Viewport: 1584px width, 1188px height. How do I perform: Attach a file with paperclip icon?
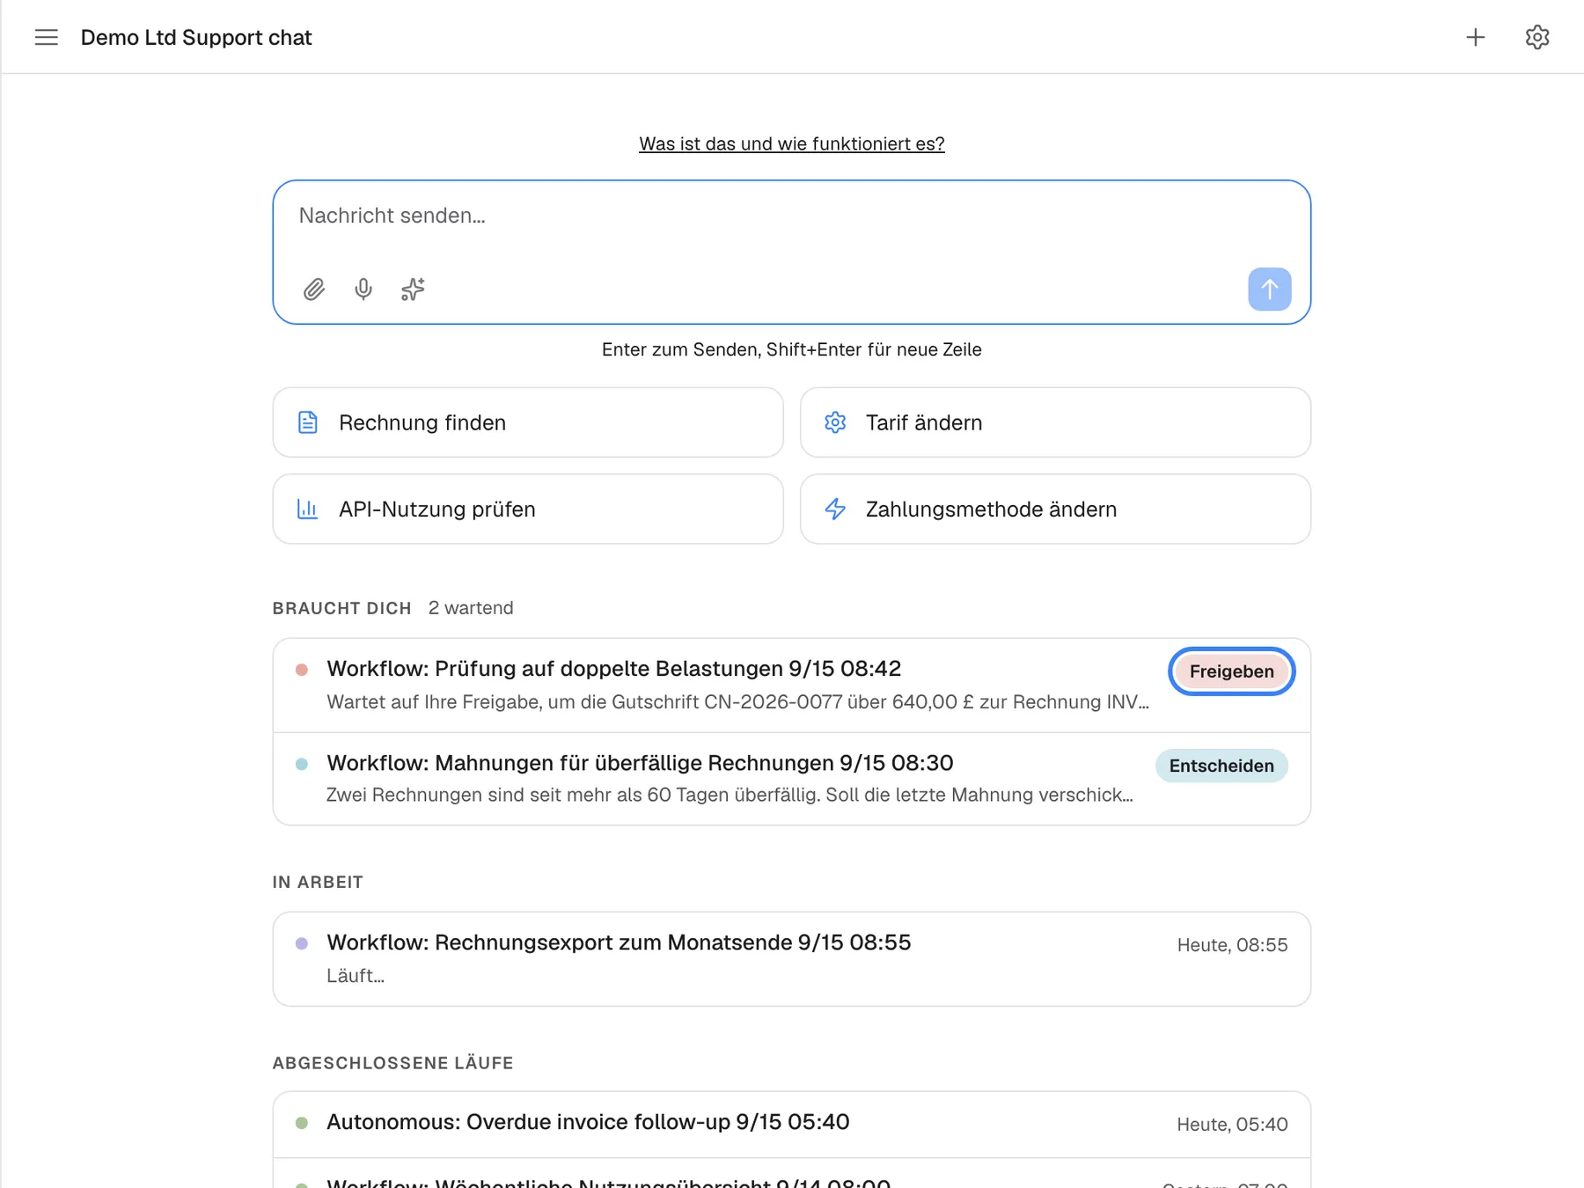pyautogui.click(x=314, y=290)
